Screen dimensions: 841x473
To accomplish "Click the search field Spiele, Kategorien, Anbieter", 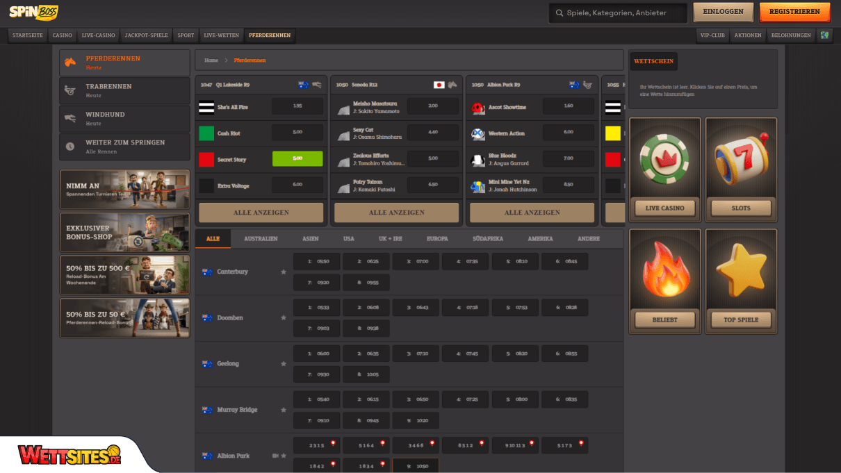I will click(618, 13).
